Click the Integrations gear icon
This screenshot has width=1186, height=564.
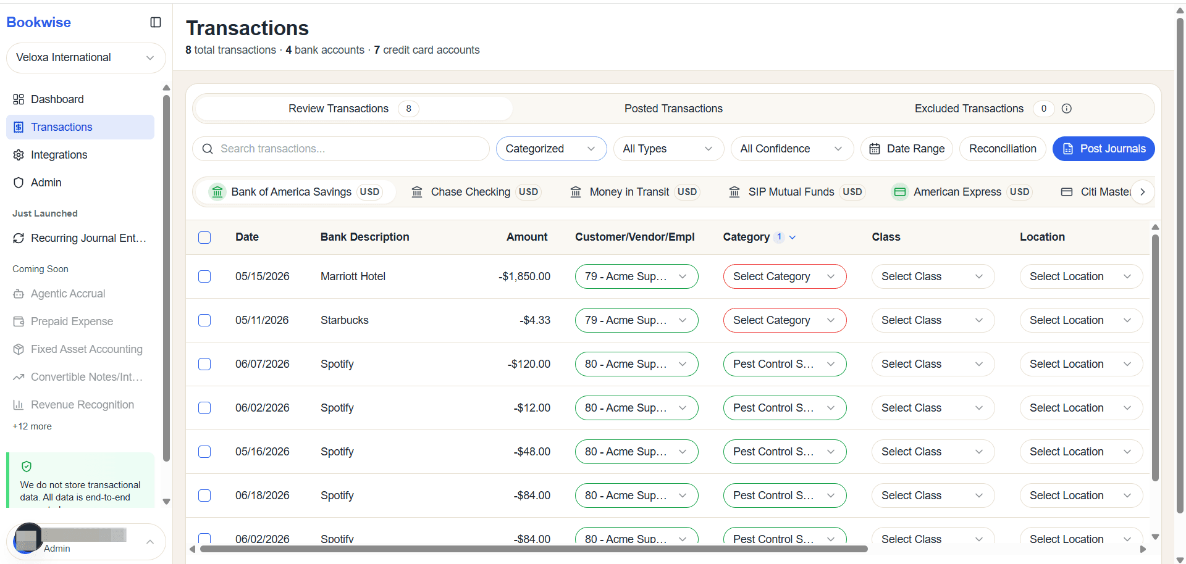point(19,155)
